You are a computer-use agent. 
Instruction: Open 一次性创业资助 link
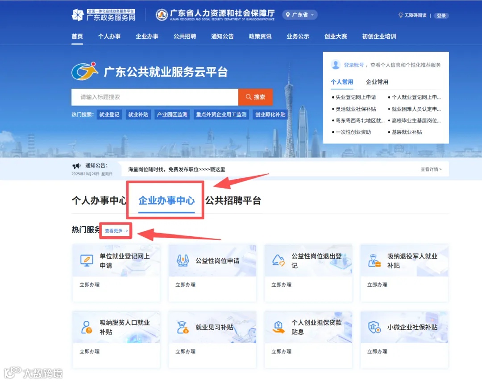tap(353, 132)
